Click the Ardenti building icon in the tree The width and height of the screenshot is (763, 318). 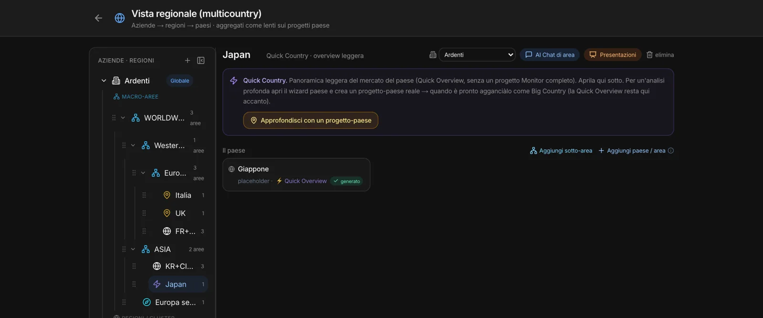(116, 81)
